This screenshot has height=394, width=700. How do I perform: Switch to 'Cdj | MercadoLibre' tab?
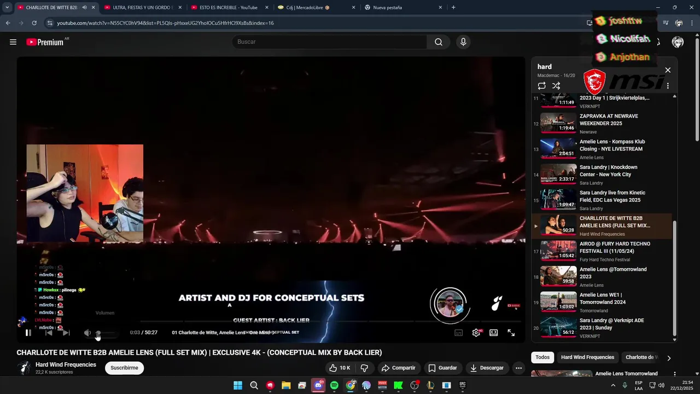click(315, 8)
